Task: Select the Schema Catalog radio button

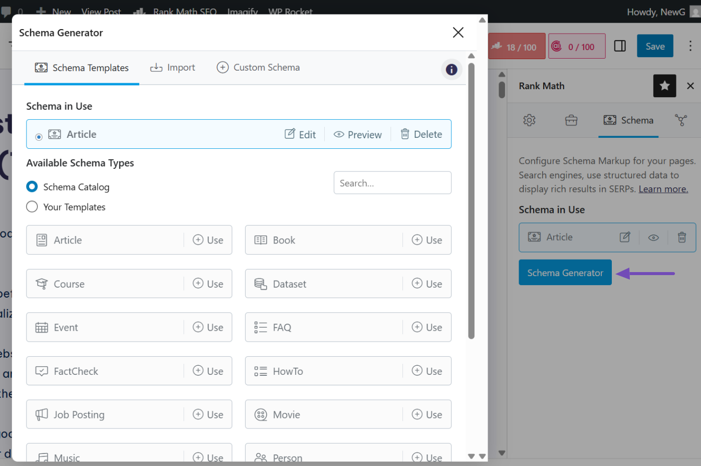Action: 32,187
